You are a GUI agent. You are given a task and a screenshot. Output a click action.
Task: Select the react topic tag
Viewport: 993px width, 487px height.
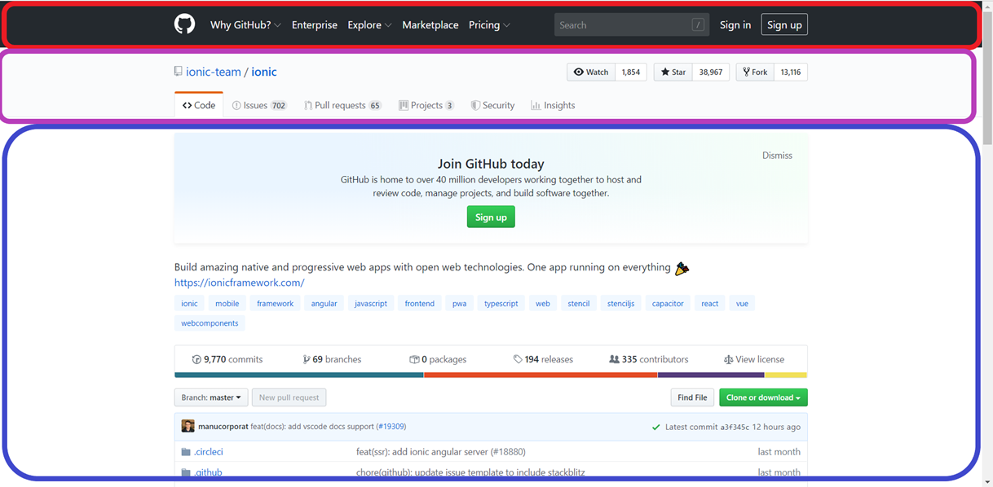(x=710, y=304)
